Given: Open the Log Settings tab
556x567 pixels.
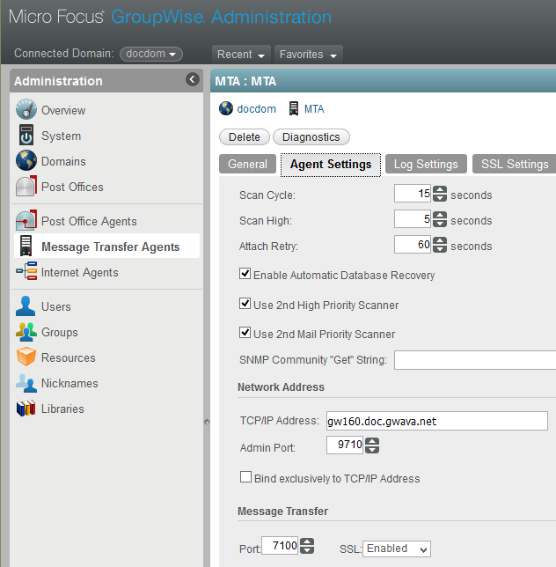Looking at the screenshot, I should point(426,164).
